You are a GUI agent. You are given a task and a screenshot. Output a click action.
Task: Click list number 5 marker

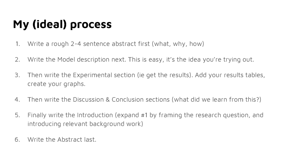click(17, 115)
